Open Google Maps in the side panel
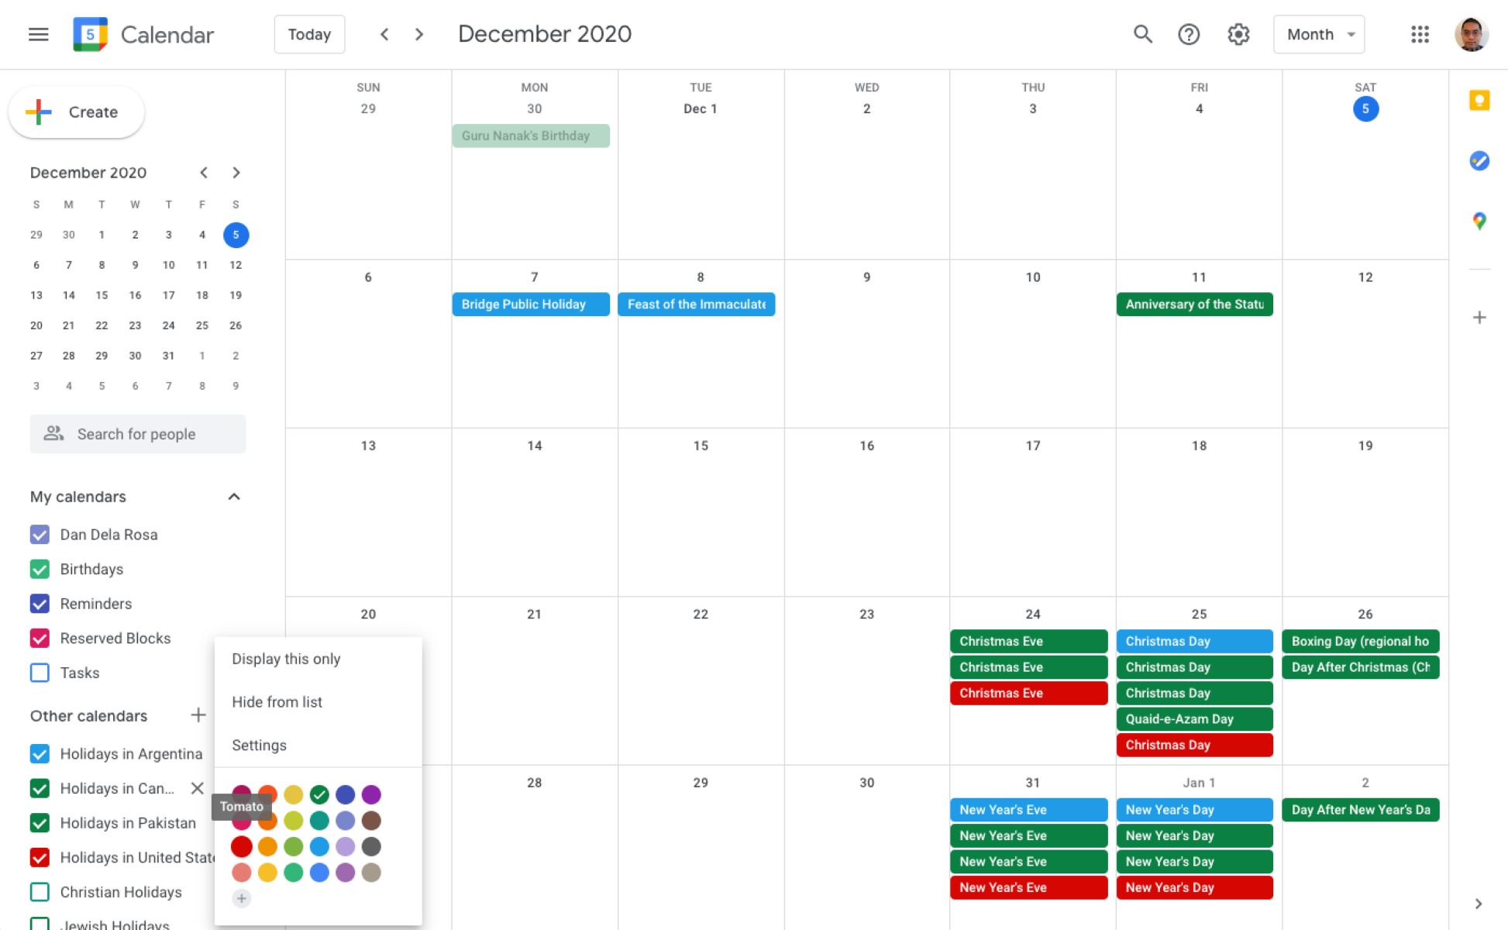 (1479, 220)
